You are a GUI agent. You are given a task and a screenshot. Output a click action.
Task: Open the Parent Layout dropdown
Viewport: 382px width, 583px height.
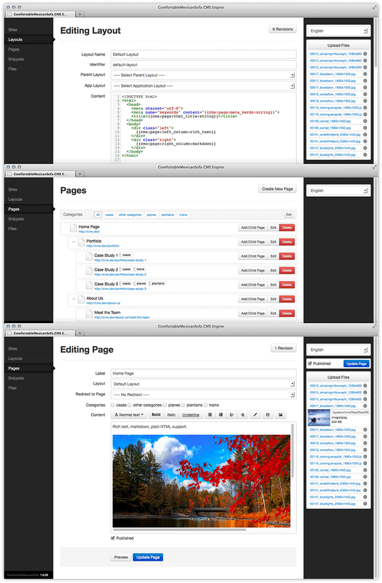[203, 75]
